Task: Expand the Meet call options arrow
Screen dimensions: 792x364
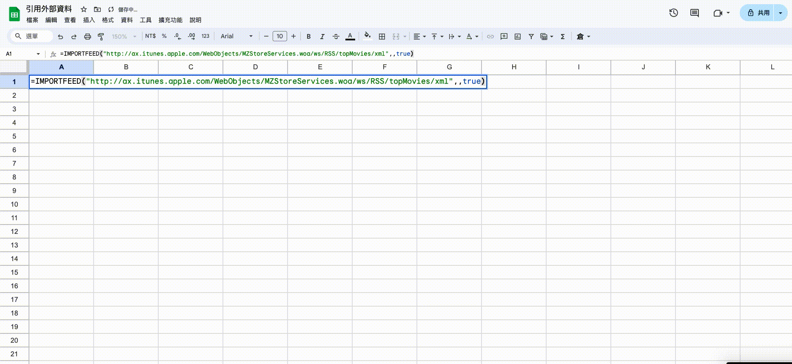Action: coord(728,13)
